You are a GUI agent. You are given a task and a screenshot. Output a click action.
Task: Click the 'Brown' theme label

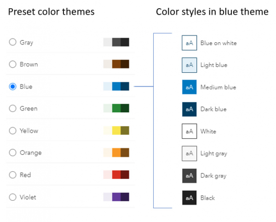click(29, 64)
